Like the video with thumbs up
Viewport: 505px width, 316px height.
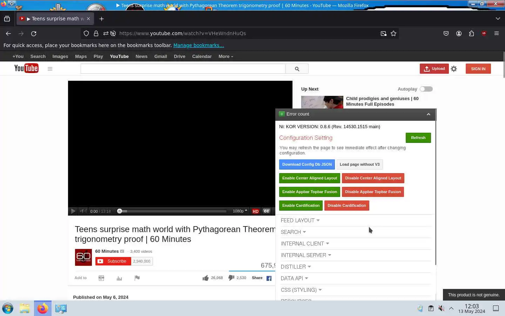pyautogui.click(x=206, y=278)
